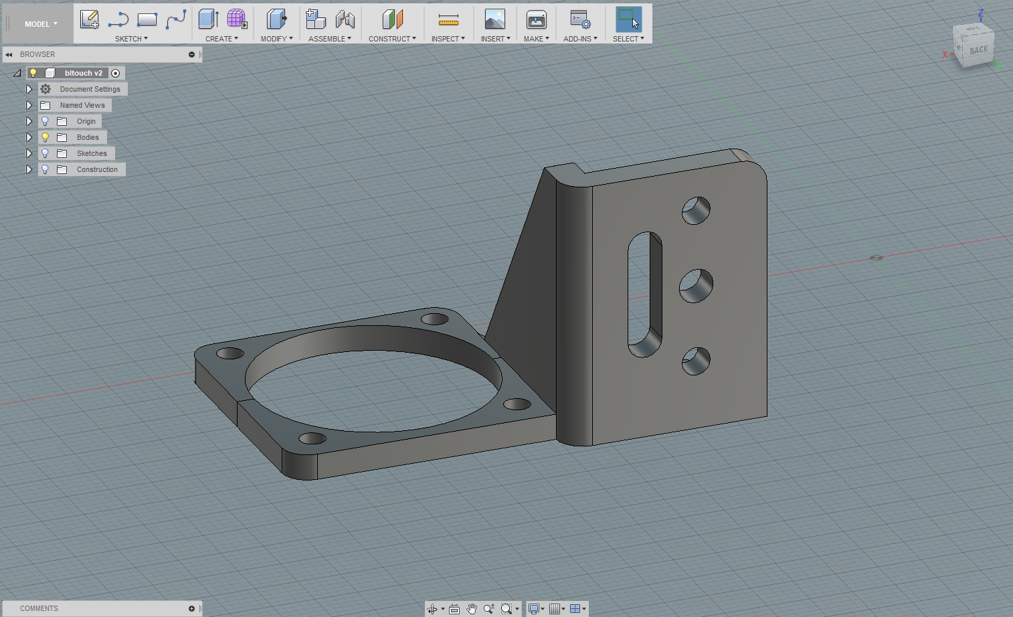
Task: Open the MODIFY menu
Action: coord(277,39)
